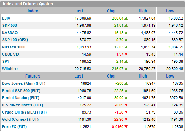Click the Futures section header
This screenshot has width=185, height=131.
point(33,76)
